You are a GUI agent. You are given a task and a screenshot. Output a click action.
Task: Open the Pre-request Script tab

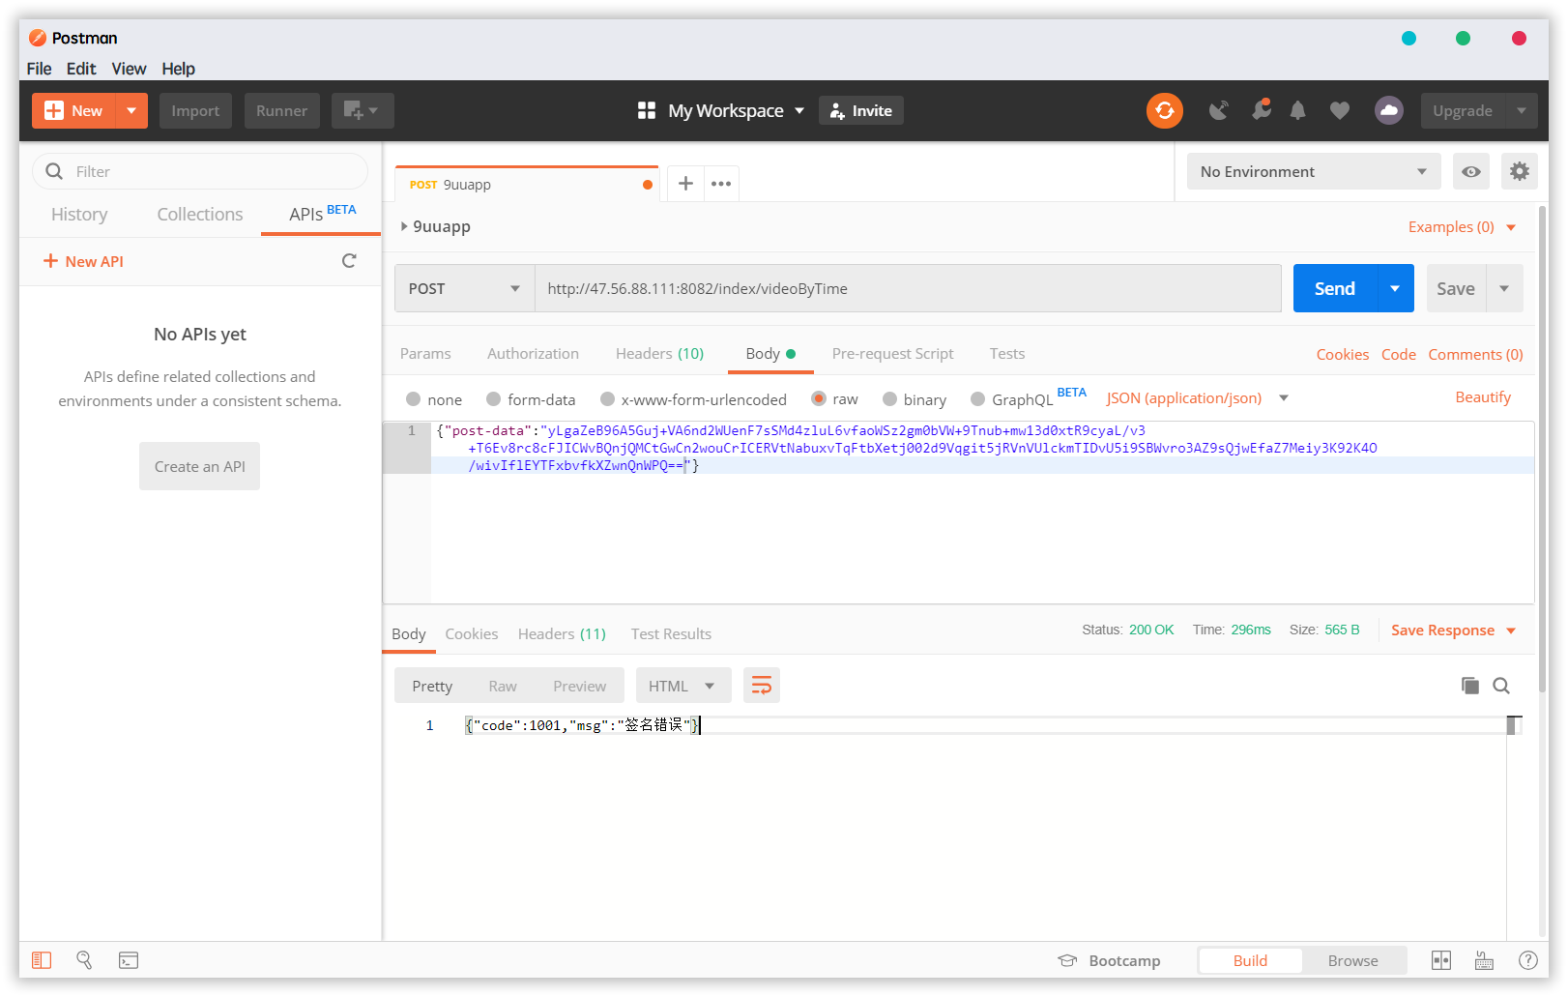892,354
